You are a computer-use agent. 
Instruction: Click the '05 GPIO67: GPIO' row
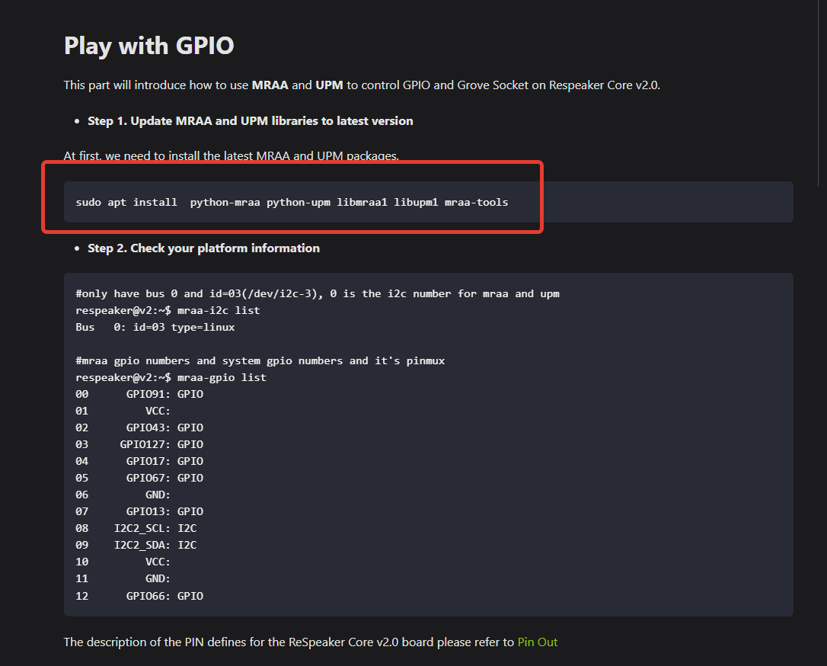coord(139,478)
